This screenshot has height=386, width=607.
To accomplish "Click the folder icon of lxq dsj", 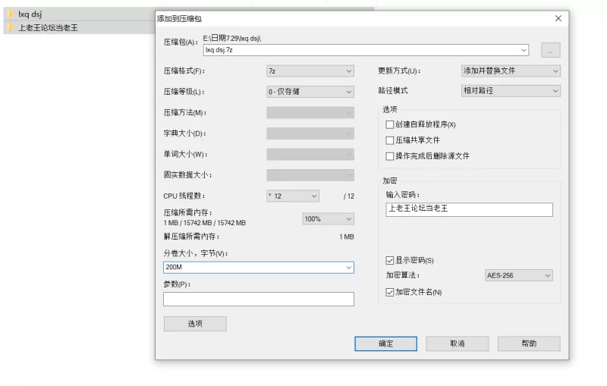I will coord(11,14).
